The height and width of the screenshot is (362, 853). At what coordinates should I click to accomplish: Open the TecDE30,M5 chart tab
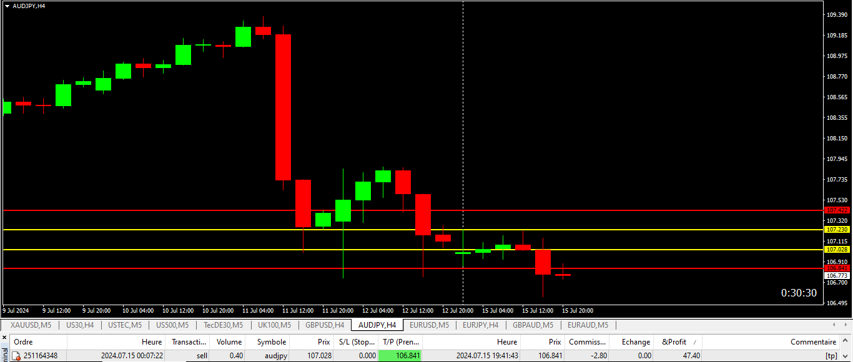[x=224, y=325]
